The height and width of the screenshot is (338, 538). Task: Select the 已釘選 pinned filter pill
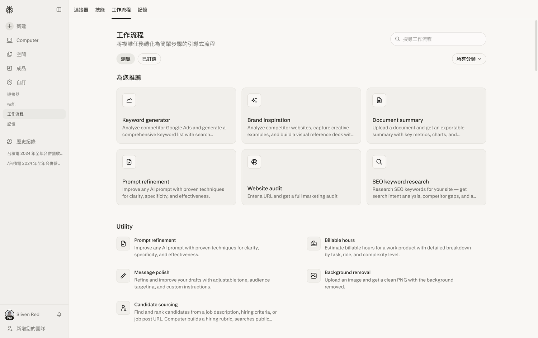(x=149, y=59)
